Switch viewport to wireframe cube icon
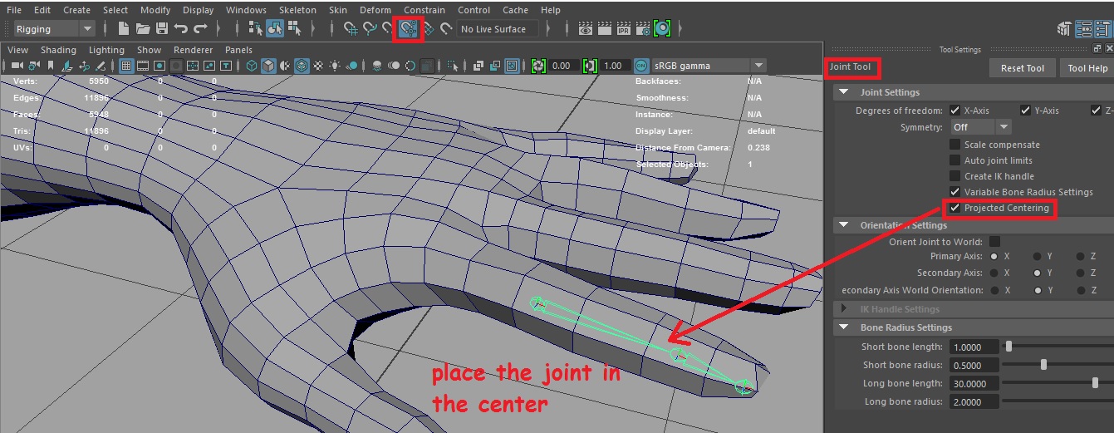This screenshot has width=1114, height=433. (252, 66)
